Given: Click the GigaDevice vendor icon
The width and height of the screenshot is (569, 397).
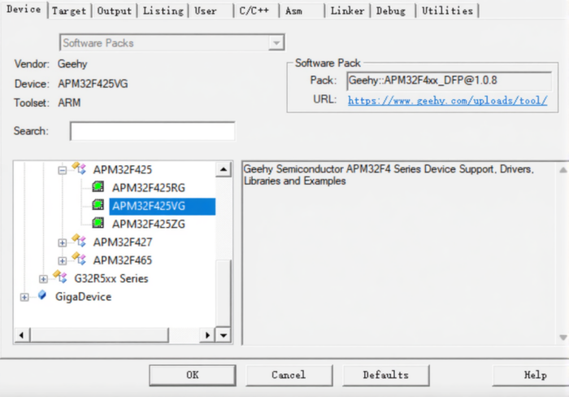Looking at the screenshot, I should pyautogui.click(x=42, y=296).
